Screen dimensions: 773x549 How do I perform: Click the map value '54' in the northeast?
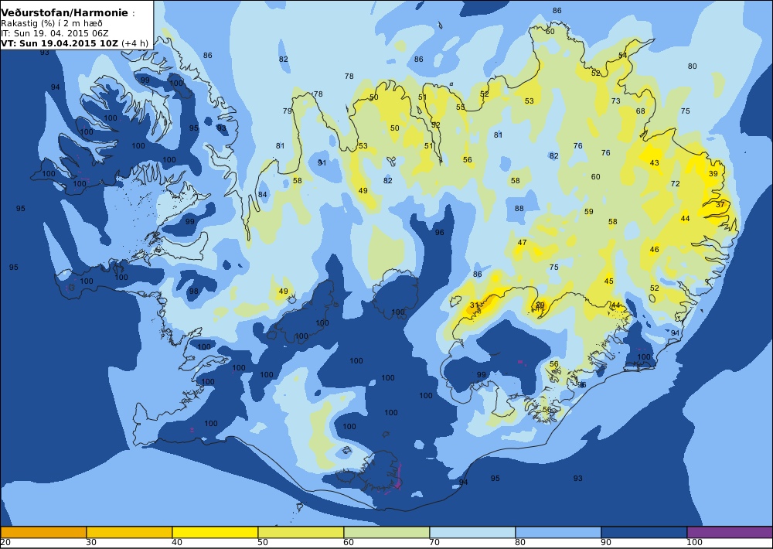pos(622,56)
